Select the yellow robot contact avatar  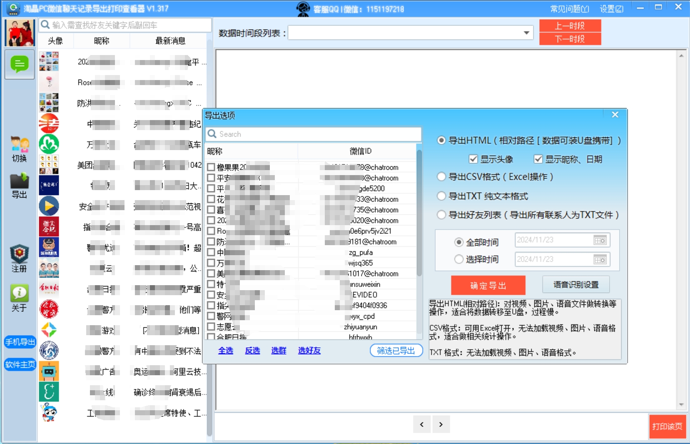pos(49,371)
